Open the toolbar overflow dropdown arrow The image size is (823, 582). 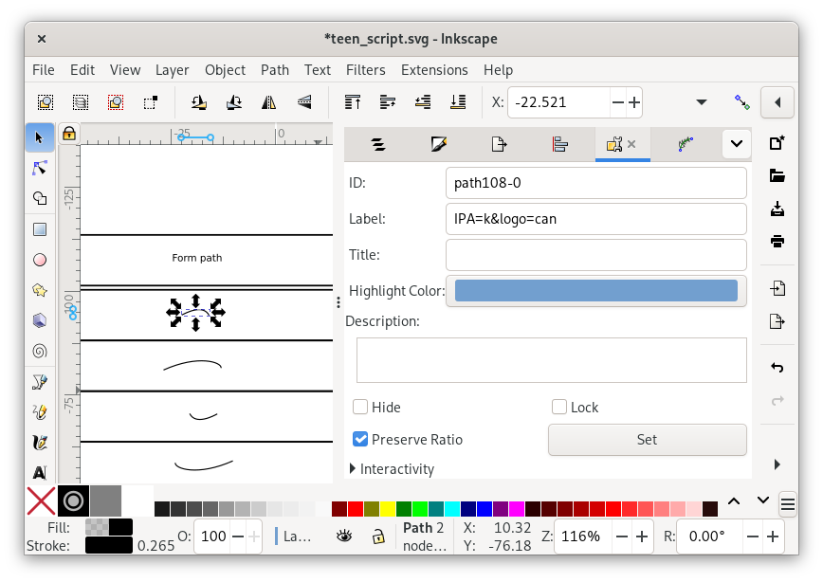coord(702,102)
